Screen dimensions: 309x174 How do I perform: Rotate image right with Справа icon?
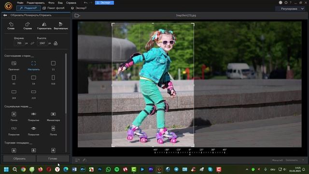(x=28, y=26)
